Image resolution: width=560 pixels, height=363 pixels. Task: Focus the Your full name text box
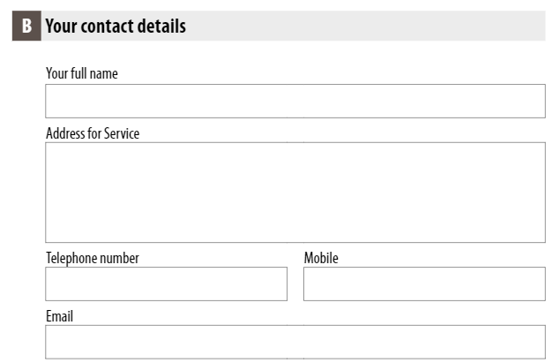[295, 101]
